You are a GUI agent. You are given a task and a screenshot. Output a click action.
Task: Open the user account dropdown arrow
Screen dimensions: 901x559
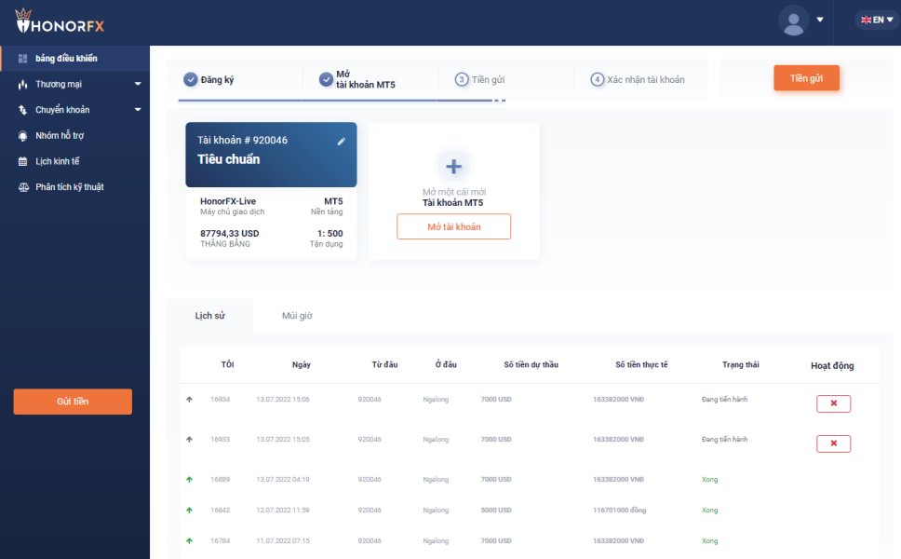[820, 20]
